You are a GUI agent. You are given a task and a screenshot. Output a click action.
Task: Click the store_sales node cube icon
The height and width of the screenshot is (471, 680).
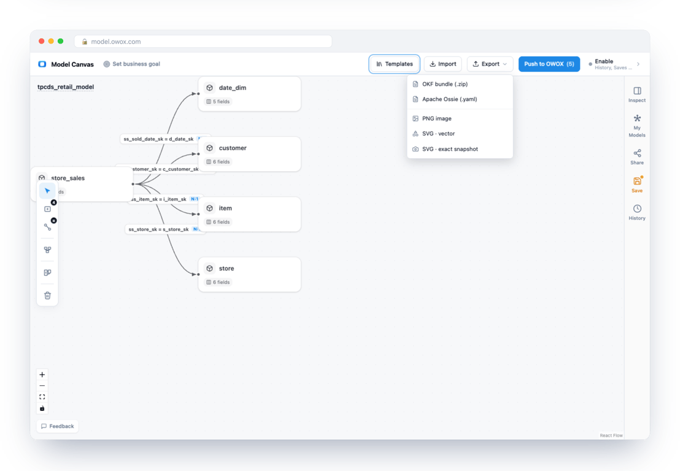point(42,178)
